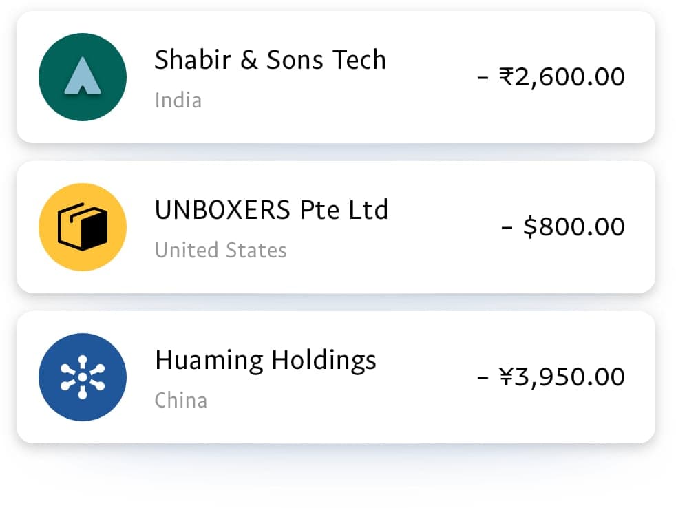Screen dimensions: 676x508
Task: Click the Huaming Holdings blue network icon
Action: click(83, 377)
